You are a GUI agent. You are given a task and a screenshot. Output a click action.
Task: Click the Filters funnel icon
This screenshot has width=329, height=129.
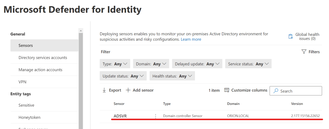click(304, 52)
